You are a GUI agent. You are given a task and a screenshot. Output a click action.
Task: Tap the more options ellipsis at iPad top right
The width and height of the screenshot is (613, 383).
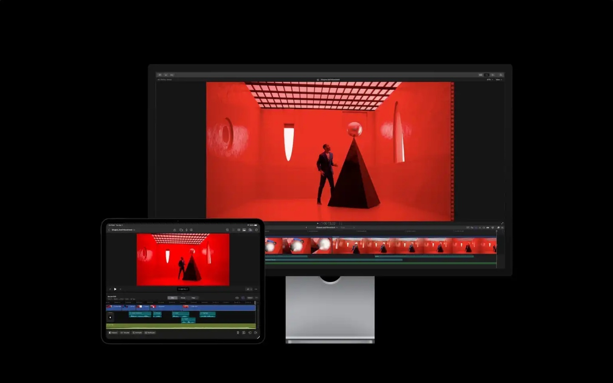click(x=256, y=230)
